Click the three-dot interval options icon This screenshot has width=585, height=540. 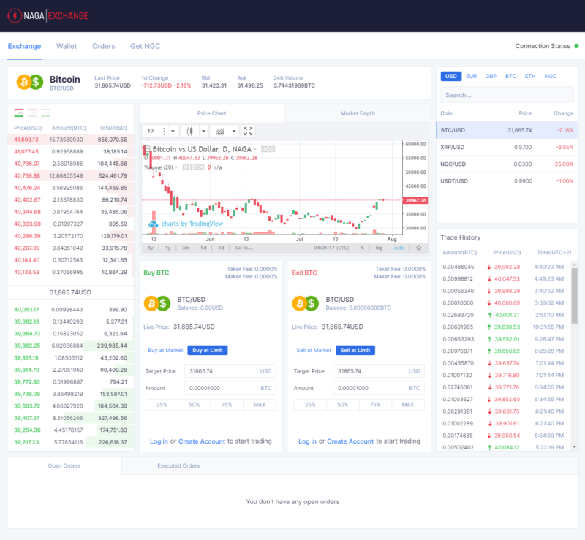point(164,132)
